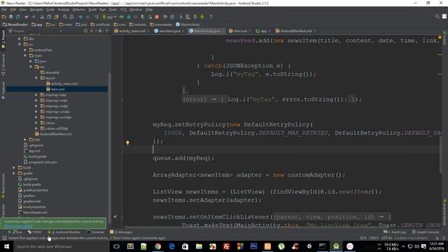Toggle the Captures tool window side button
448x252 pixels.
click(x=3, y=90)
